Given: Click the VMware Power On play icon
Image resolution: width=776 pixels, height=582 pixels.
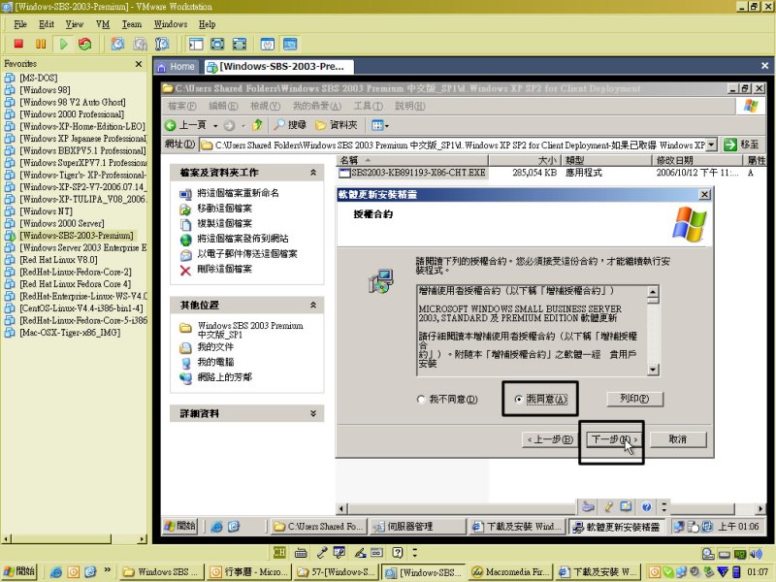Looking at the screenshot, I should (63, 44).
